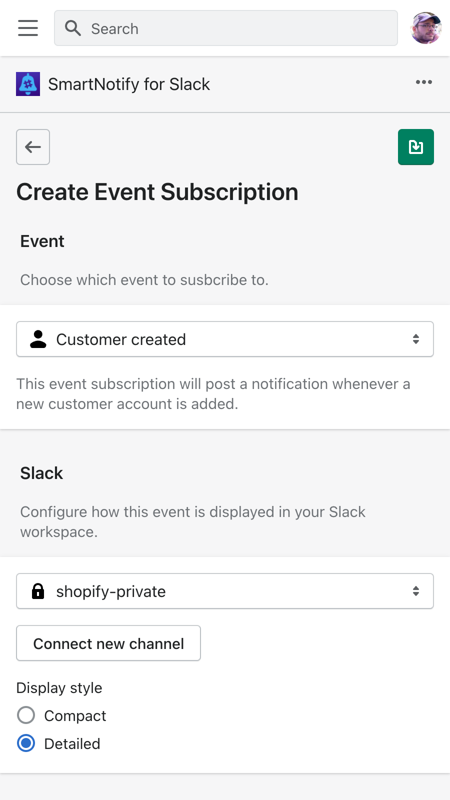
Task: Click the person icon in event selector
Action: (38, 339)
